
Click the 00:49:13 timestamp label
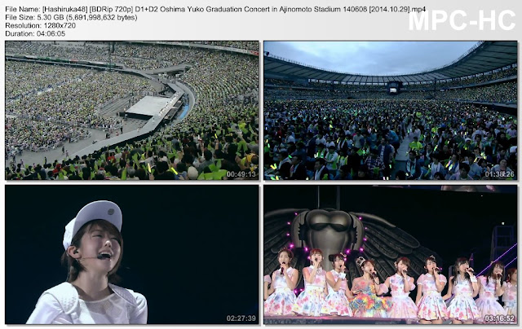click(x=241, y=174)
